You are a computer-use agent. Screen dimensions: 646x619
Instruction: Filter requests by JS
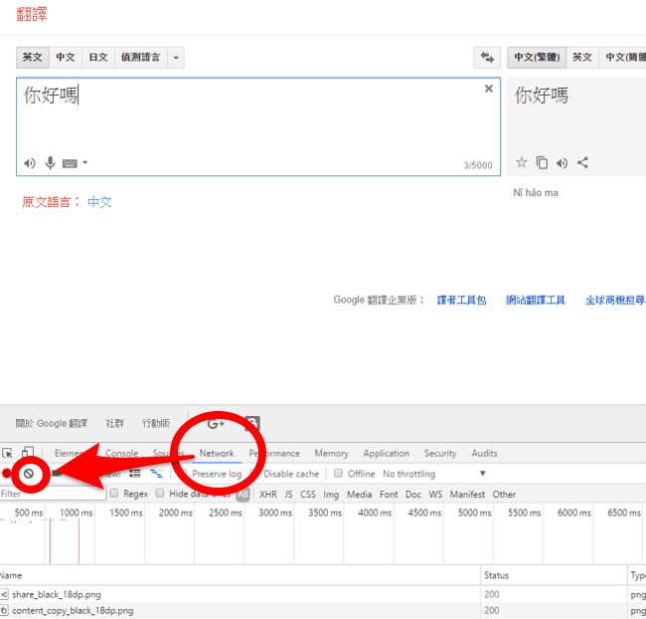[x=288, y=494]
